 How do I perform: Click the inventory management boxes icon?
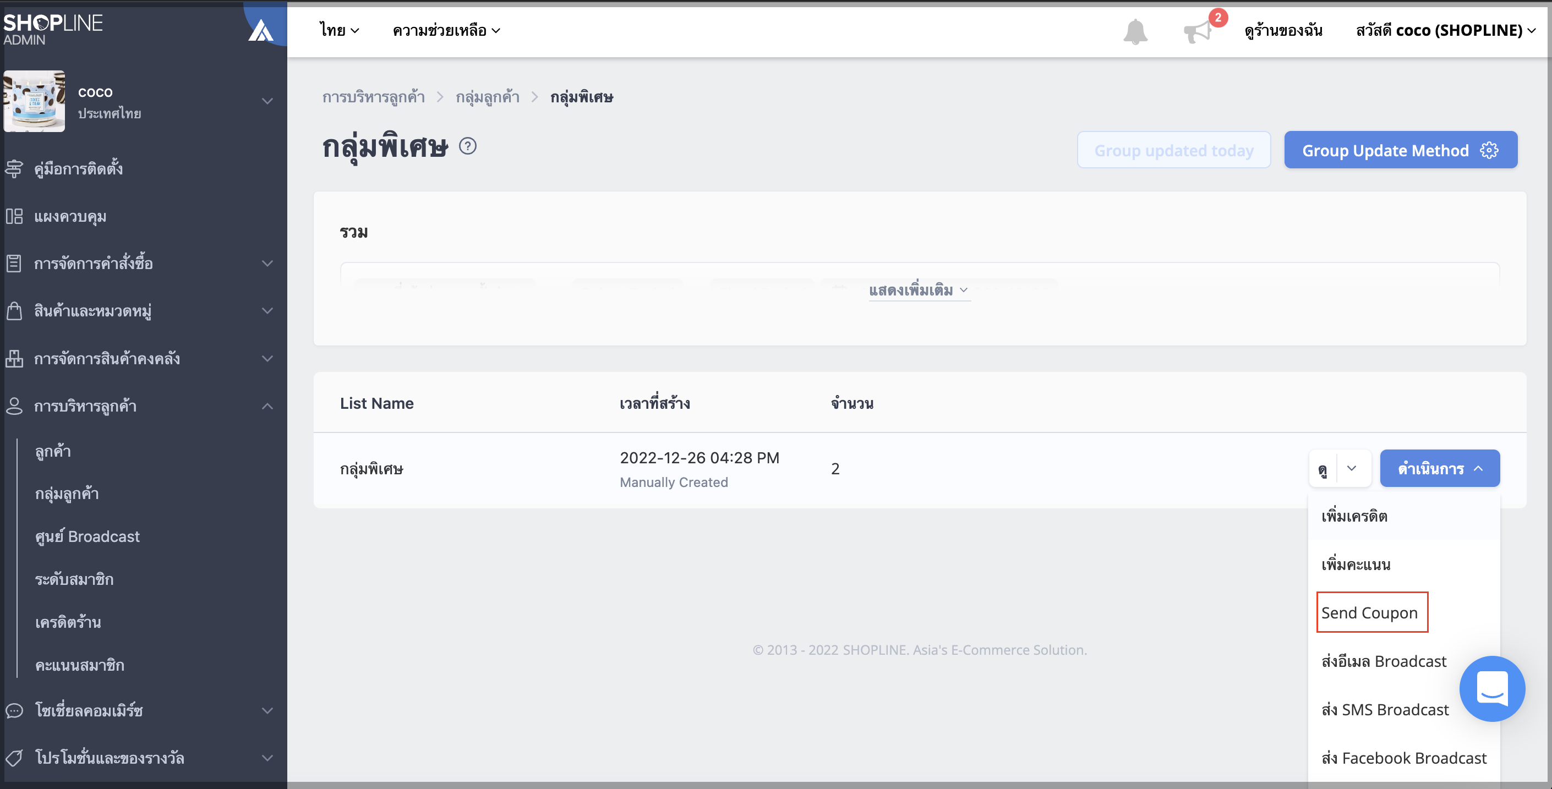pyautogui.click(x=14, y=358)
